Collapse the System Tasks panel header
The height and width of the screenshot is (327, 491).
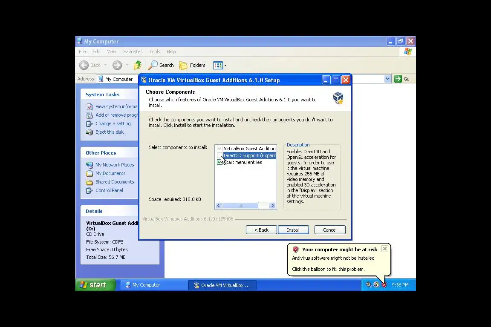click(x=109, y=95)
